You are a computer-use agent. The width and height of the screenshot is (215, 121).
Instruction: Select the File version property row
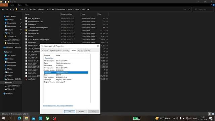pos(66,66)
